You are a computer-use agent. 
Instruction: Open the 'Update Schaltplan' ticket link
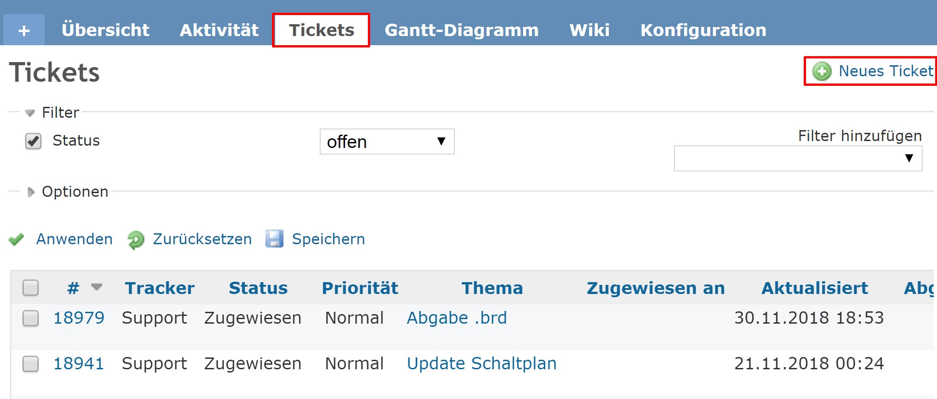click(x=481, y=363)
